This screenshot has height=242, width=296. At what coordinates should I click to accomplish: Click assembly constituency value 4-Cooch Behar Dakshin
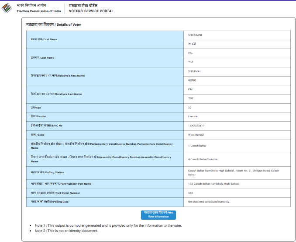[x=203, y=159]
